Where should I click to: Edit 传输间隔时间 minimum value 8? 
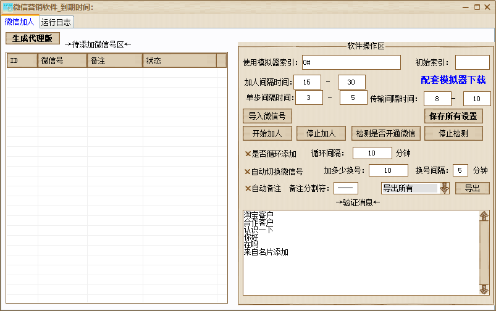pyautogui.click(x=437, y=99)
